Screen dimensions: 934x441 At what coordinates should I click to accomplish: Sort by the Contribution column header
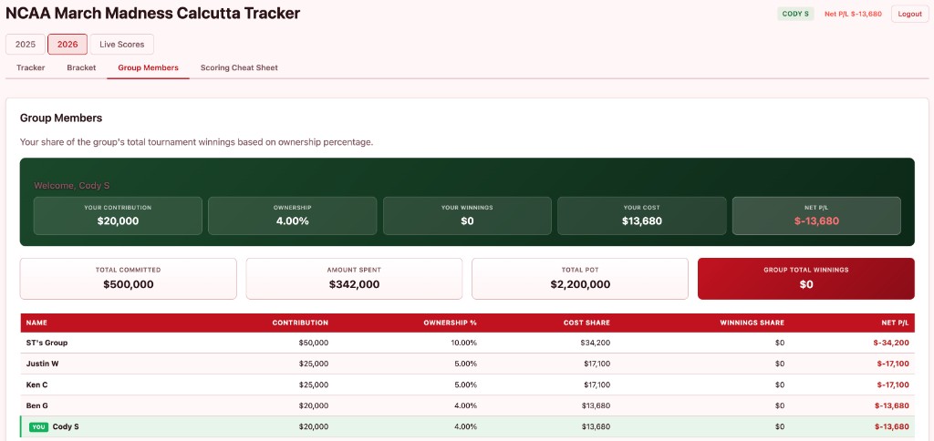pyautogui.click(x=300, y=323)
